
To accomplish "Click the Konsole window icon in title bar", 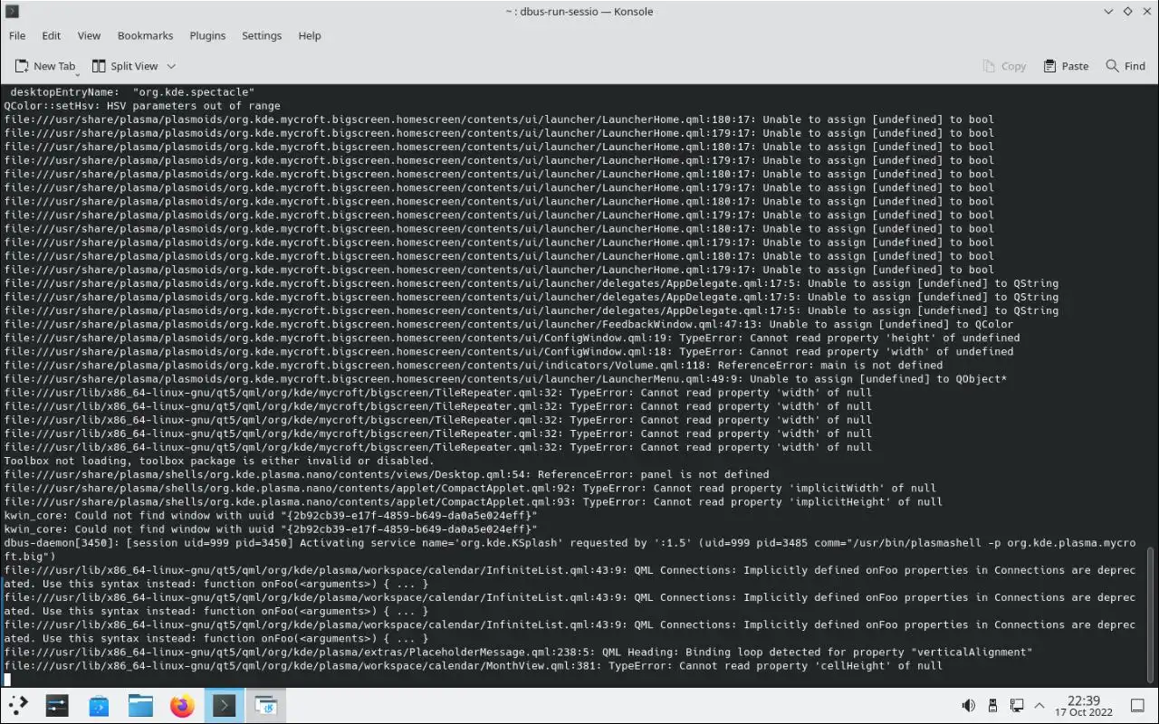I will pos(12,11).
